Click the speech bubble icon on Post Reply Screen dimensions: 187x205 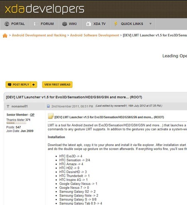tap(10, 84)
